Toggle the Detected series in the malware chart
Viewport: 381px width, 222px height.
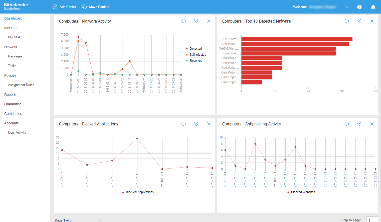[x=196, y=48]
